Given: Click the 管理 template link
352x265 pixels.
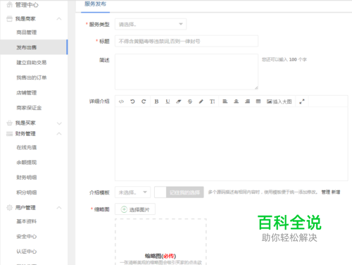Looking at the screenshot, I should coord(326,192).
